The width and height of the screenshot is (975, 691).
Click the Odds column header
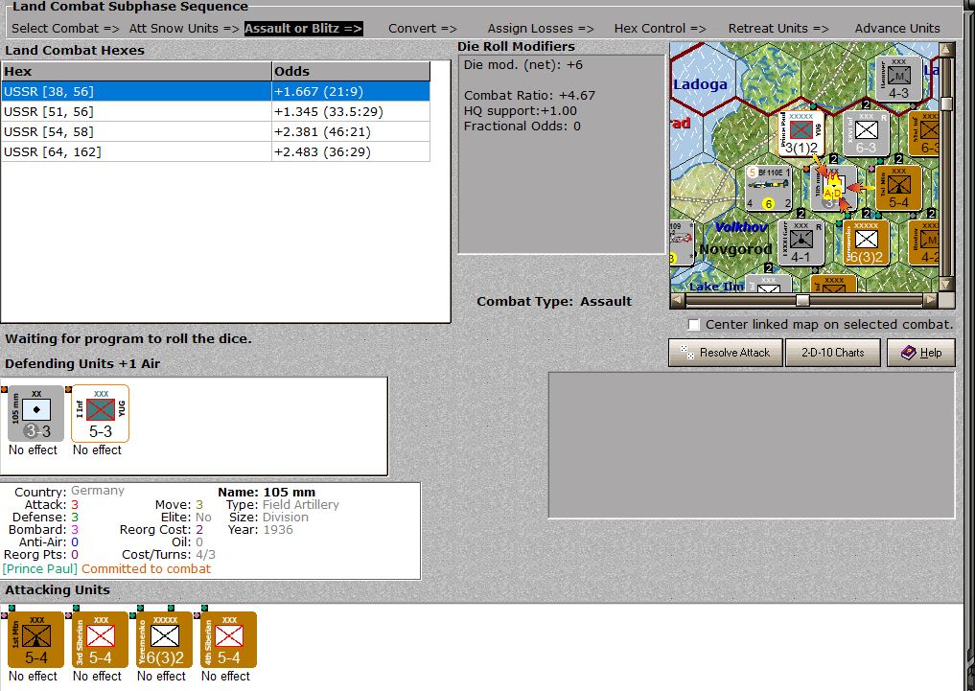pyautogui.click(x=351, y=71)
